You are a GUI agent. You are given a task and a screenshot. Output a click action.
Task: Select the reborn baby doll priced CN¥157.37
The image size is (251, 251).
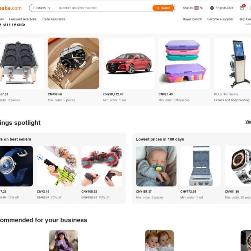pyautogui.click(x=156, y=166)
